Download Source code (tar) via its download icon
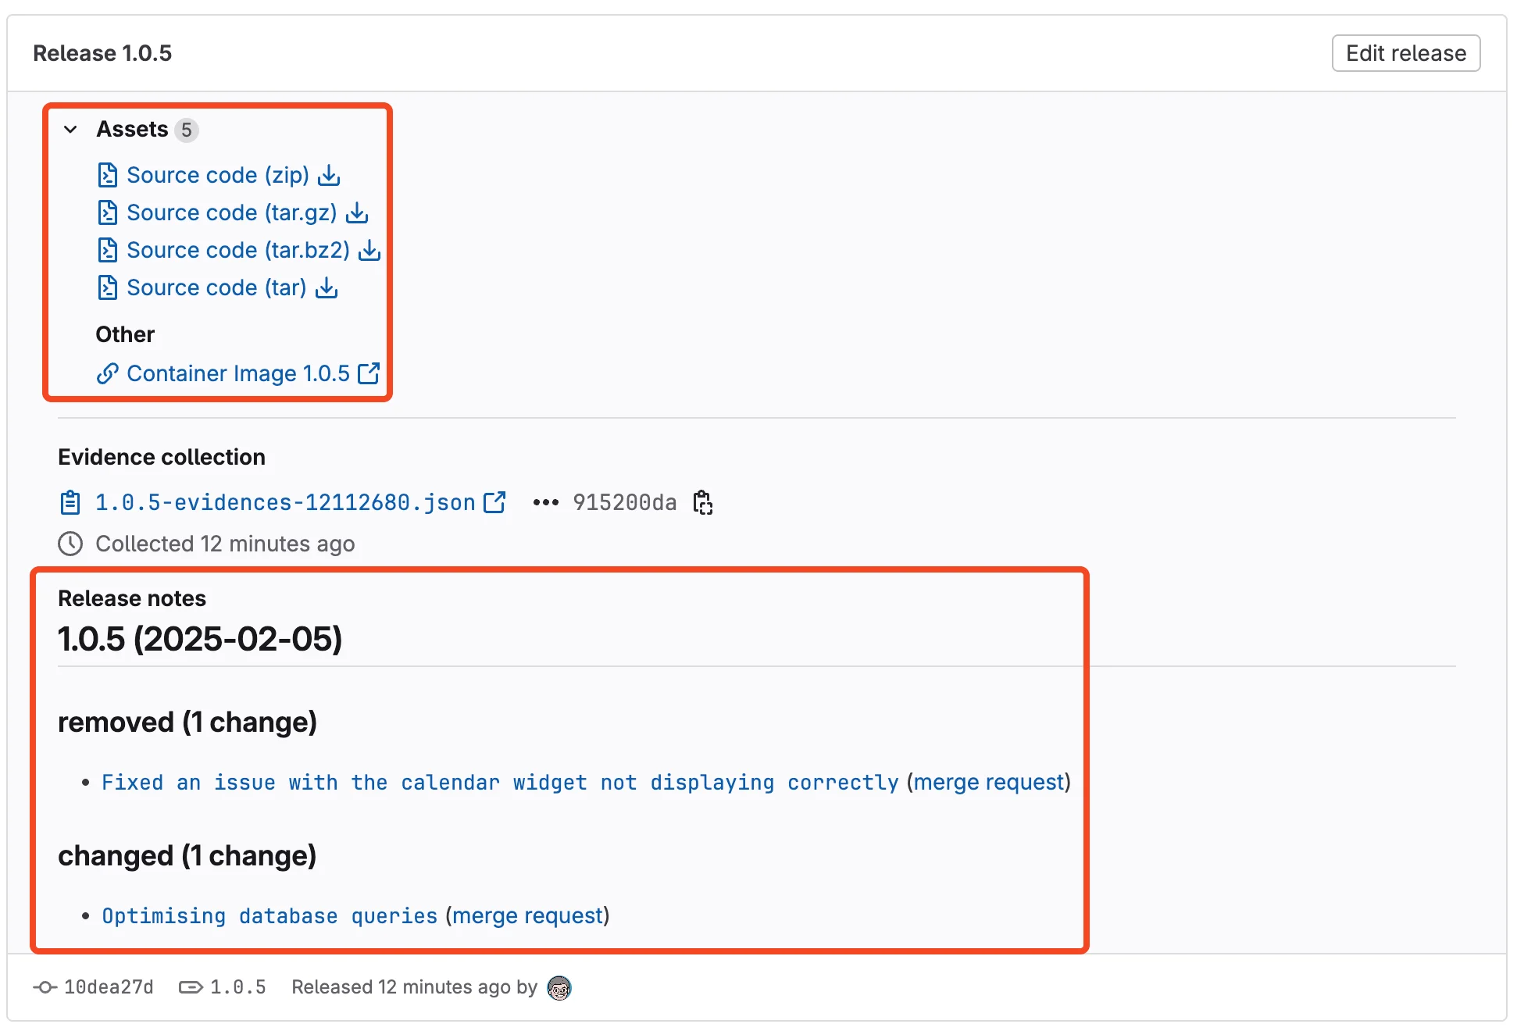 pos(326,288)
